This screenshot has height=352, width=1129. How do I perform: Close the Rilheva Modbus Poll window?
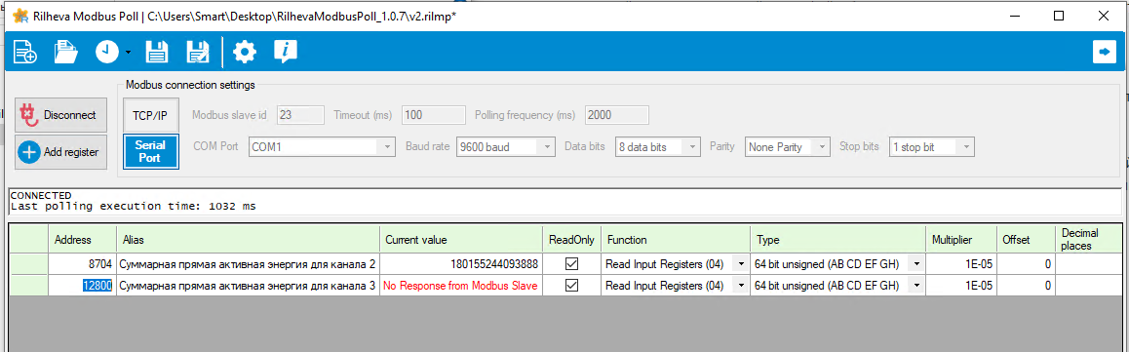[1103, 16]
